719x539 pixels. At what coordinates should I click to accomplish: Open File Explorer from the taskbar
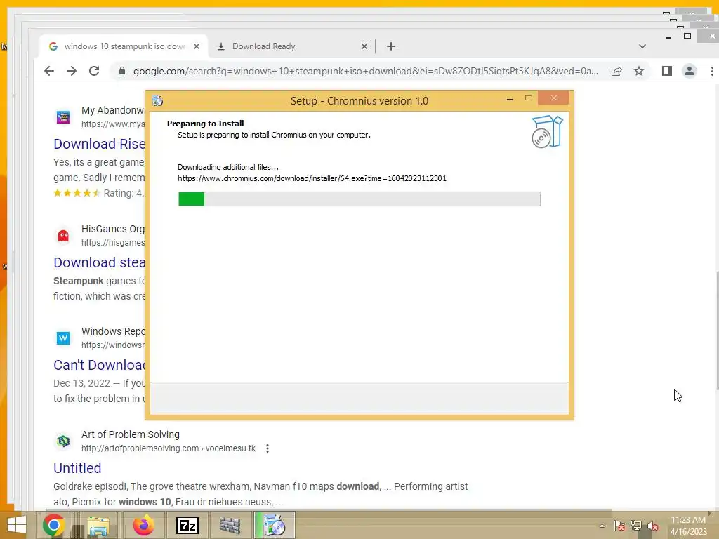click(98, 525)
